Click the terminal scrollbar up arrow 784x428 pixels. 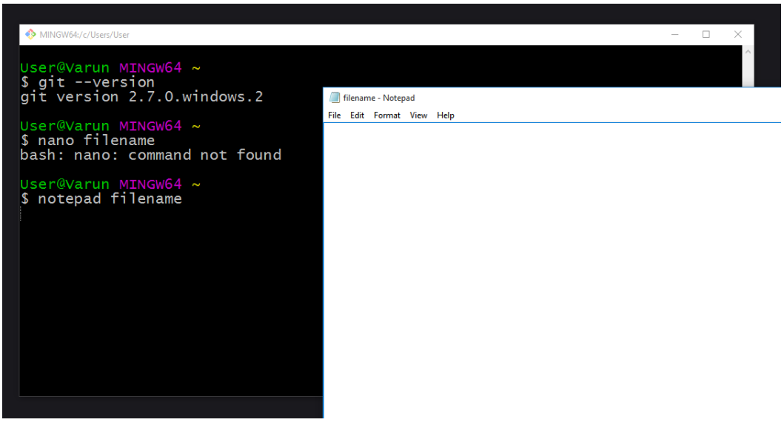(748, 52)
